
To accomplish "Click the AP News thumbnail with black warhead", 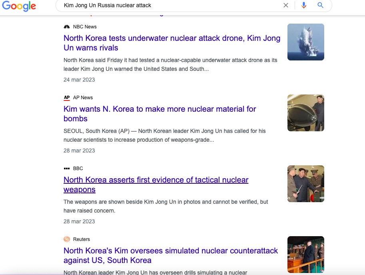I will [x=306, y=113].
